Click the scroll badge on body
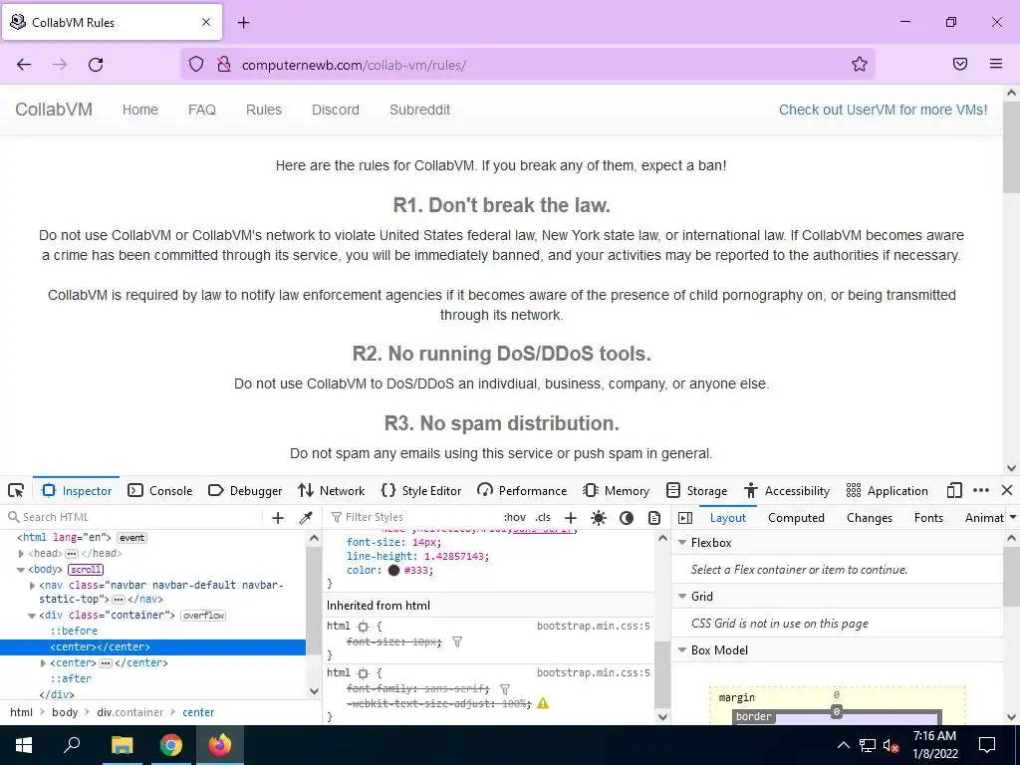This screenshot has width=1020, height=765. (x=86, y=570)
